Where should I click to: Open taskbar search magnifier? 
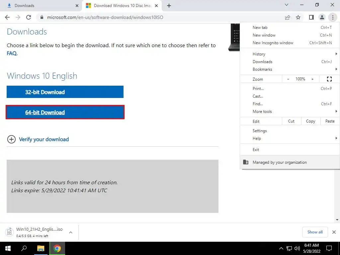(24, 248)
